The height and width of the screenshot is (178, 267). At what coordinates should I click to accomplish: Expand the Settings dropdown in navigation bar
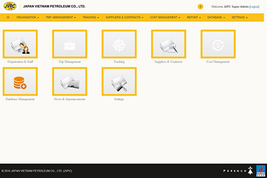click(x=240, y=17)
